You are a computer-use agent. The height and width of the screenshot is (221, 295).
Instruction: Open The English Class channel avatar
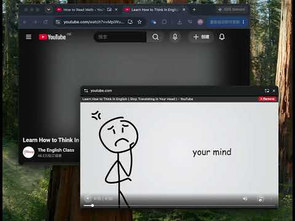click(x=28, y=152)
